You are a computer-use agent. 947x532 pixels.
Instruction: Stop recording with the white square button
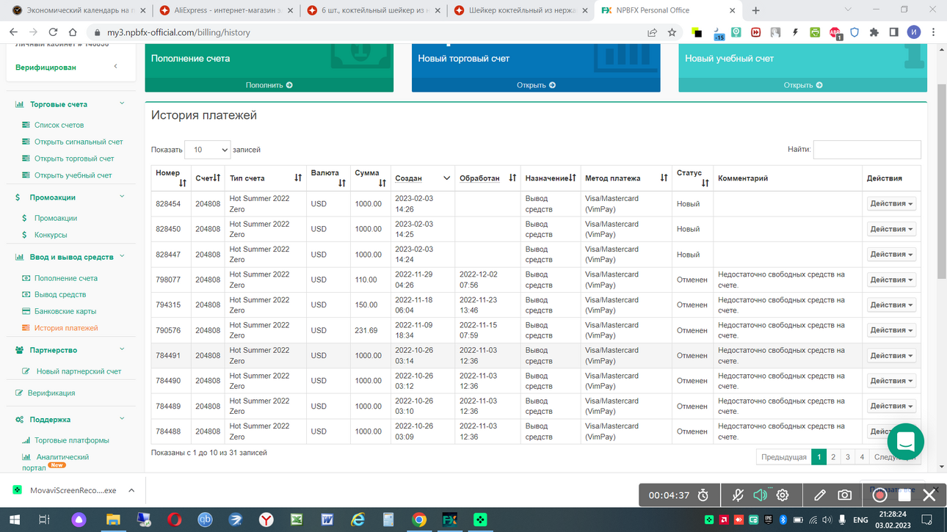(905, 495)
